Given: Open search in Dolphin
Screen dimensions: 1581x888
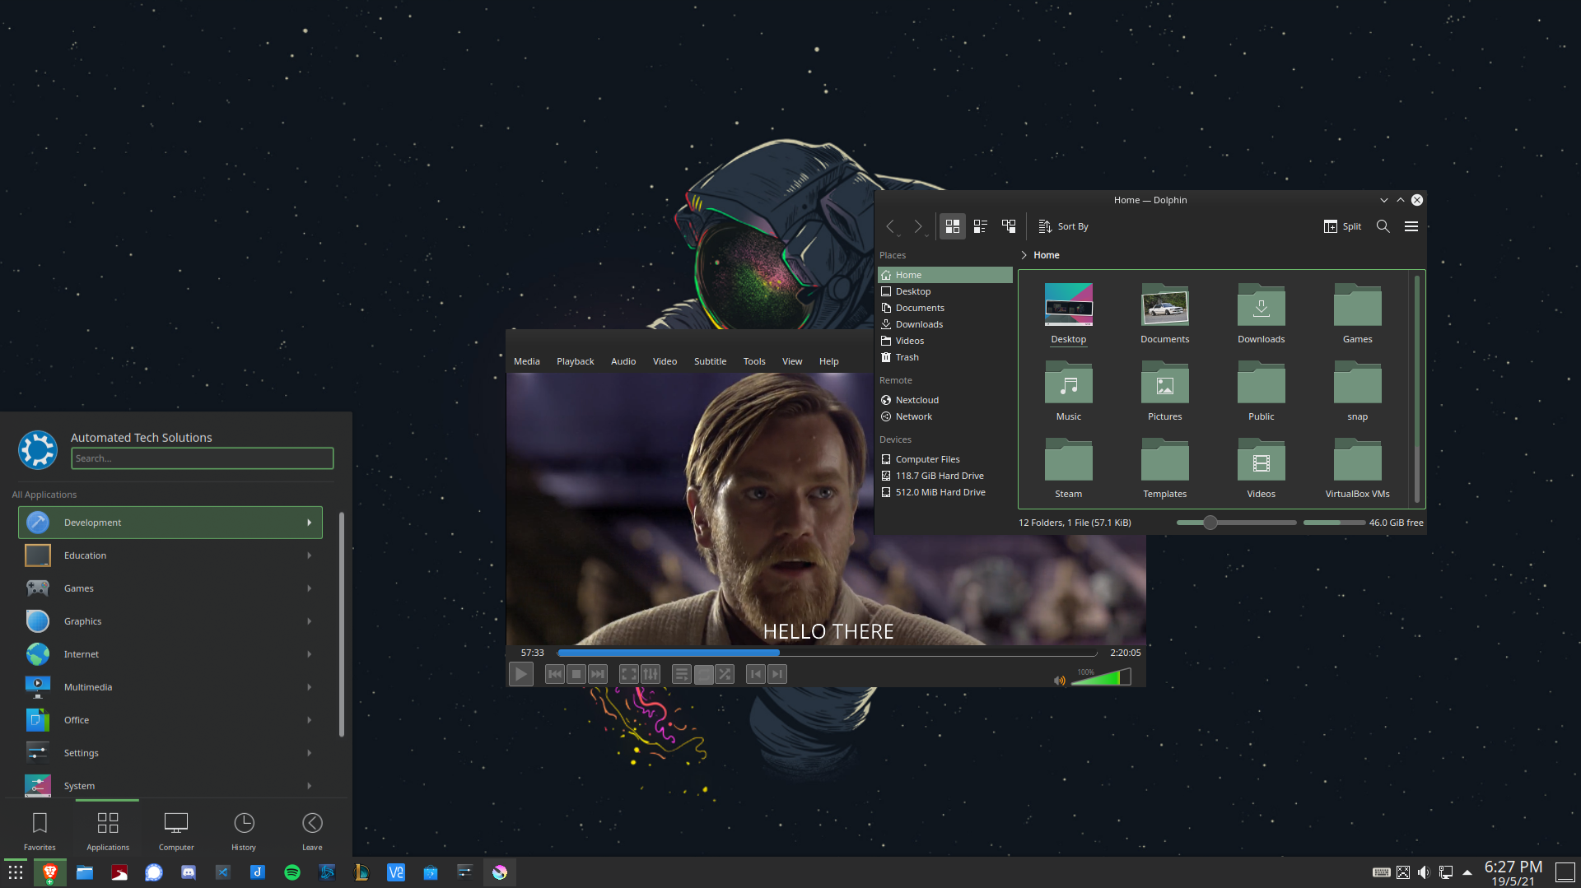Looking at the screenshot, I should (x=1383, y=226).
